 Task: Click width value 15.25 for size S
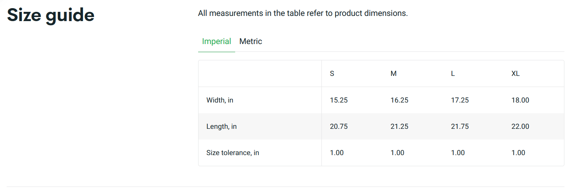[x=339, y=100]
